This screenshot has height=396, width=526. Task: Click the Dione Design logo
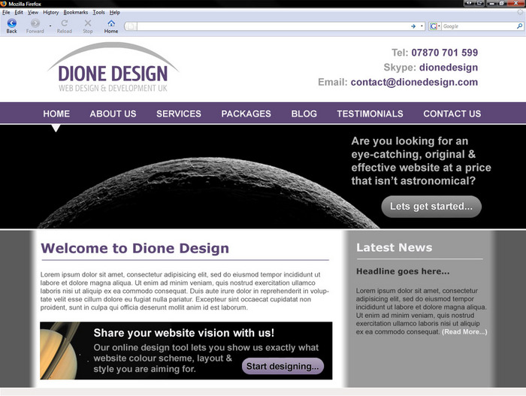[113, 68]
